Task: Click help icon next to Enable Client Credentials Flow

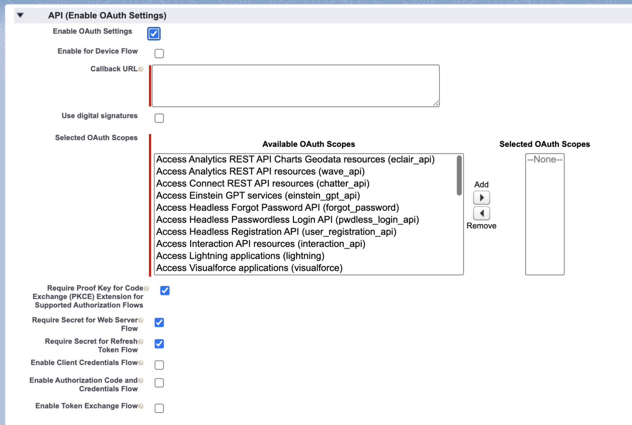Action: tap(141, 363)
